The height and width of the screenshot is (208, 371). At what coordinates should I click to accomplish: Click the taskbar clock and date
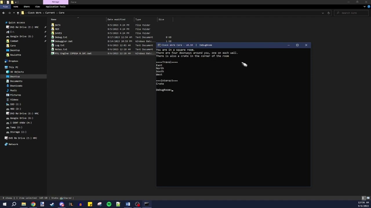tap(363, 204)
